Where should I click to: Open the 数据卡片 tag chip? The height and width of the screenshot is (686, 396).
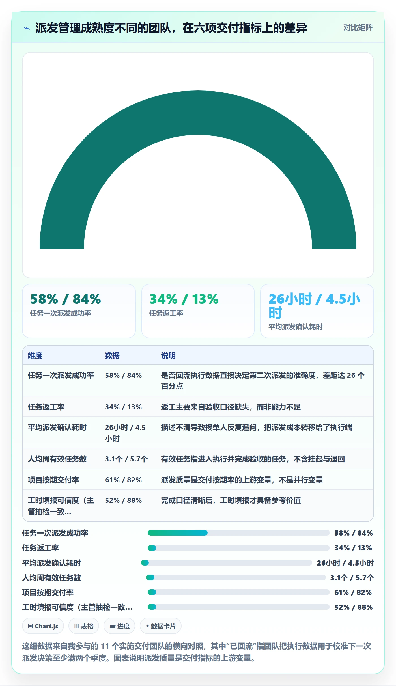[161, 626]
